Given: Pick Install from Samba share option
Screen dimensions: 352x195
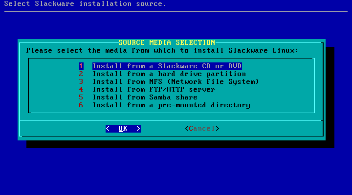Looking at the screenshot, I should coord(145,97).
